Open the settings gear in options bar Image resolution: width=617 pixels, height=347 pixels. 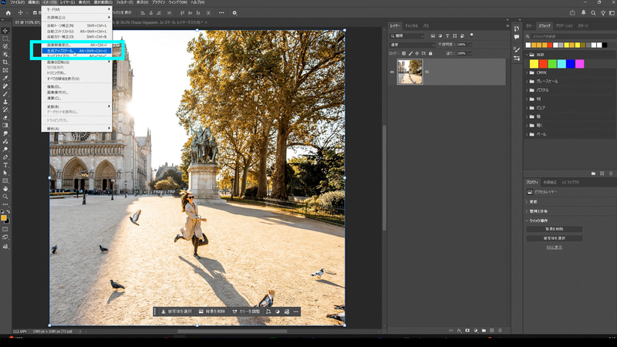point(234,13)
